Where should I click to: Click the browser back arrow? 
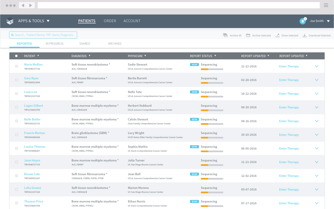tap(23, 5)
